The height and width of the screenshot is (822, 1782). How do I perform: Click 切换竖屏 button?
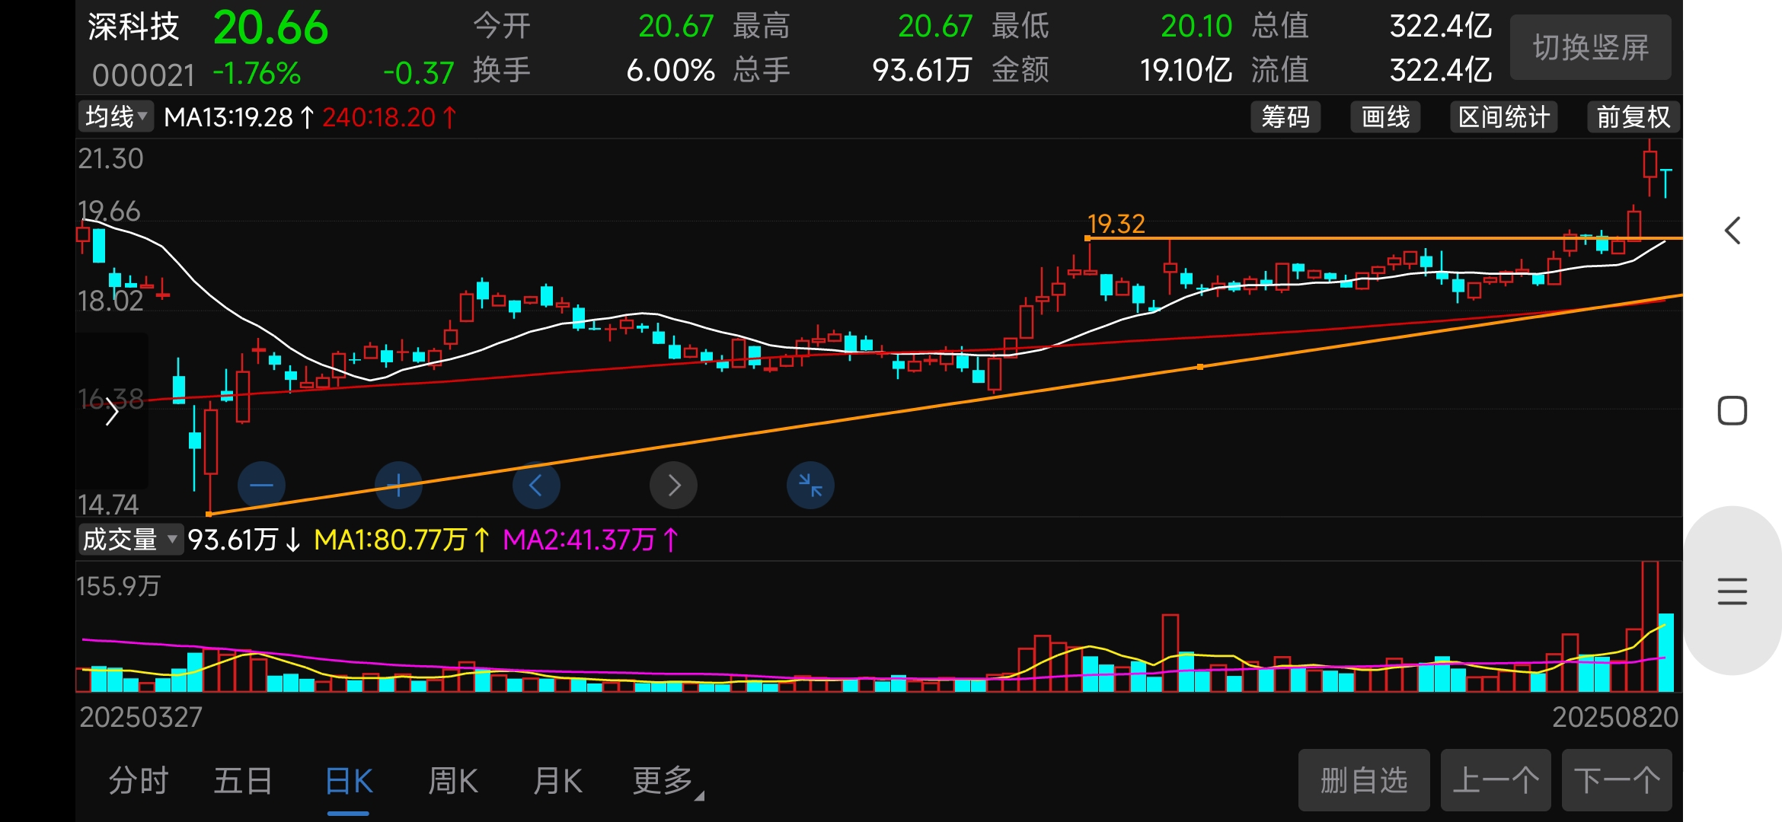pos(1590,47)
